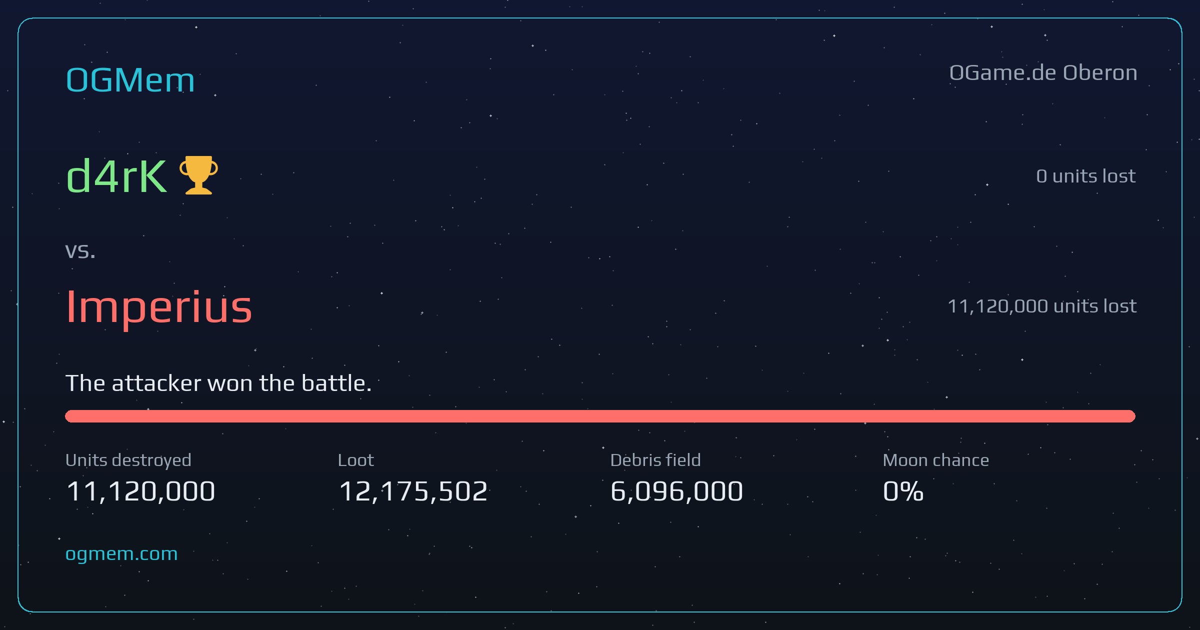1200x630 pixels.
Task: Click the right end of the red bar
Action: [1130, 416]
